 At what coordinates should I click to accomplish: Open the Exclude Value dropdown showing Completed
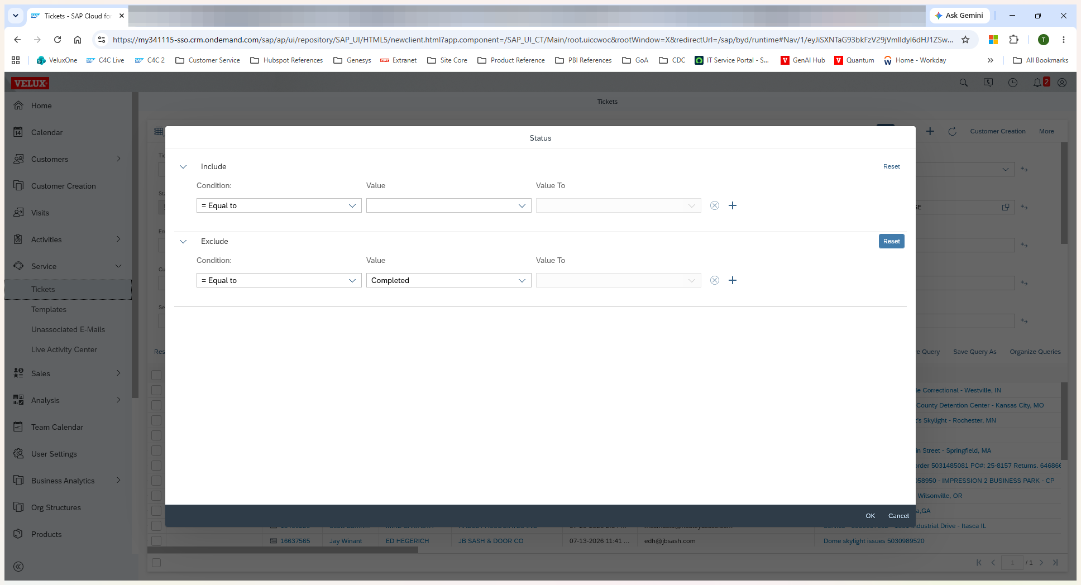(x=449, y=280)
